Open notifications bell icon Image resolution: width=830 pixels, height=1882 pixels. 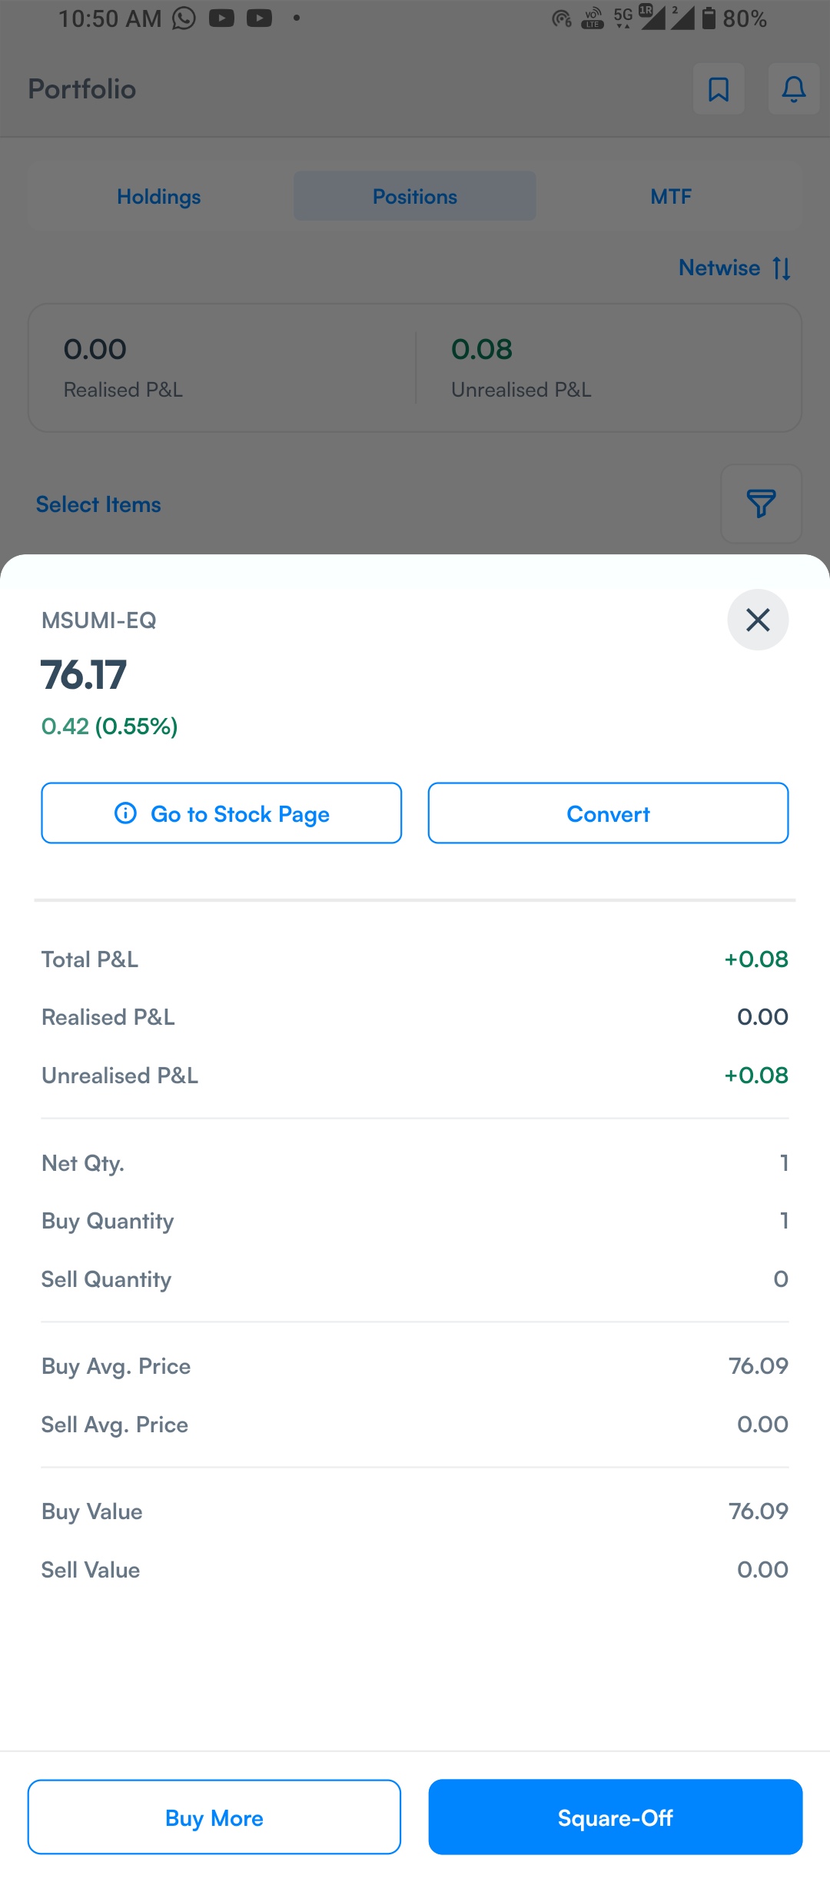[794, 89]
